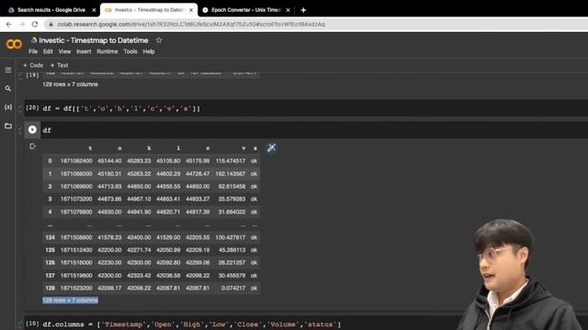Image resolution: width=588 pixels, height=330 pixels.
Task: Open the Edit menu
Action: [x=48, y=51]
